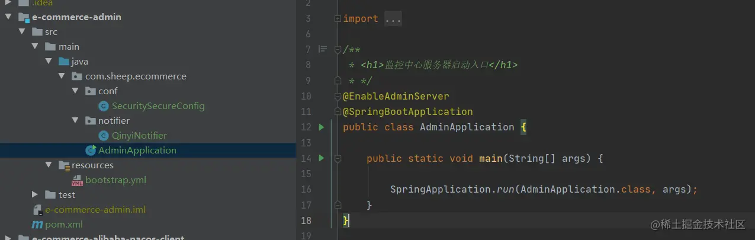Collapse the src folder arrow
This screenshot has height=240, width=755.
pyautogui.click(x=23, y=32)
